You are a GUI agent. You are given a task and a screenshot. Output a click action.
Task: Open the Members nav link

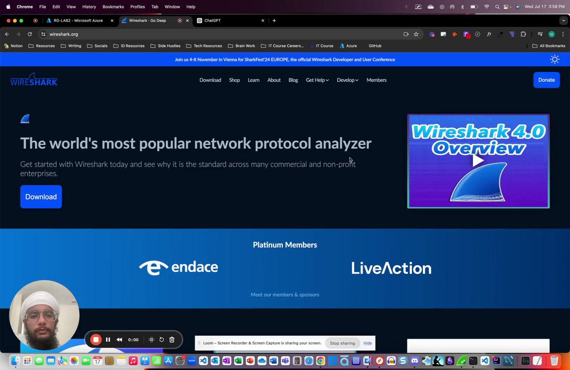(376, 80)
